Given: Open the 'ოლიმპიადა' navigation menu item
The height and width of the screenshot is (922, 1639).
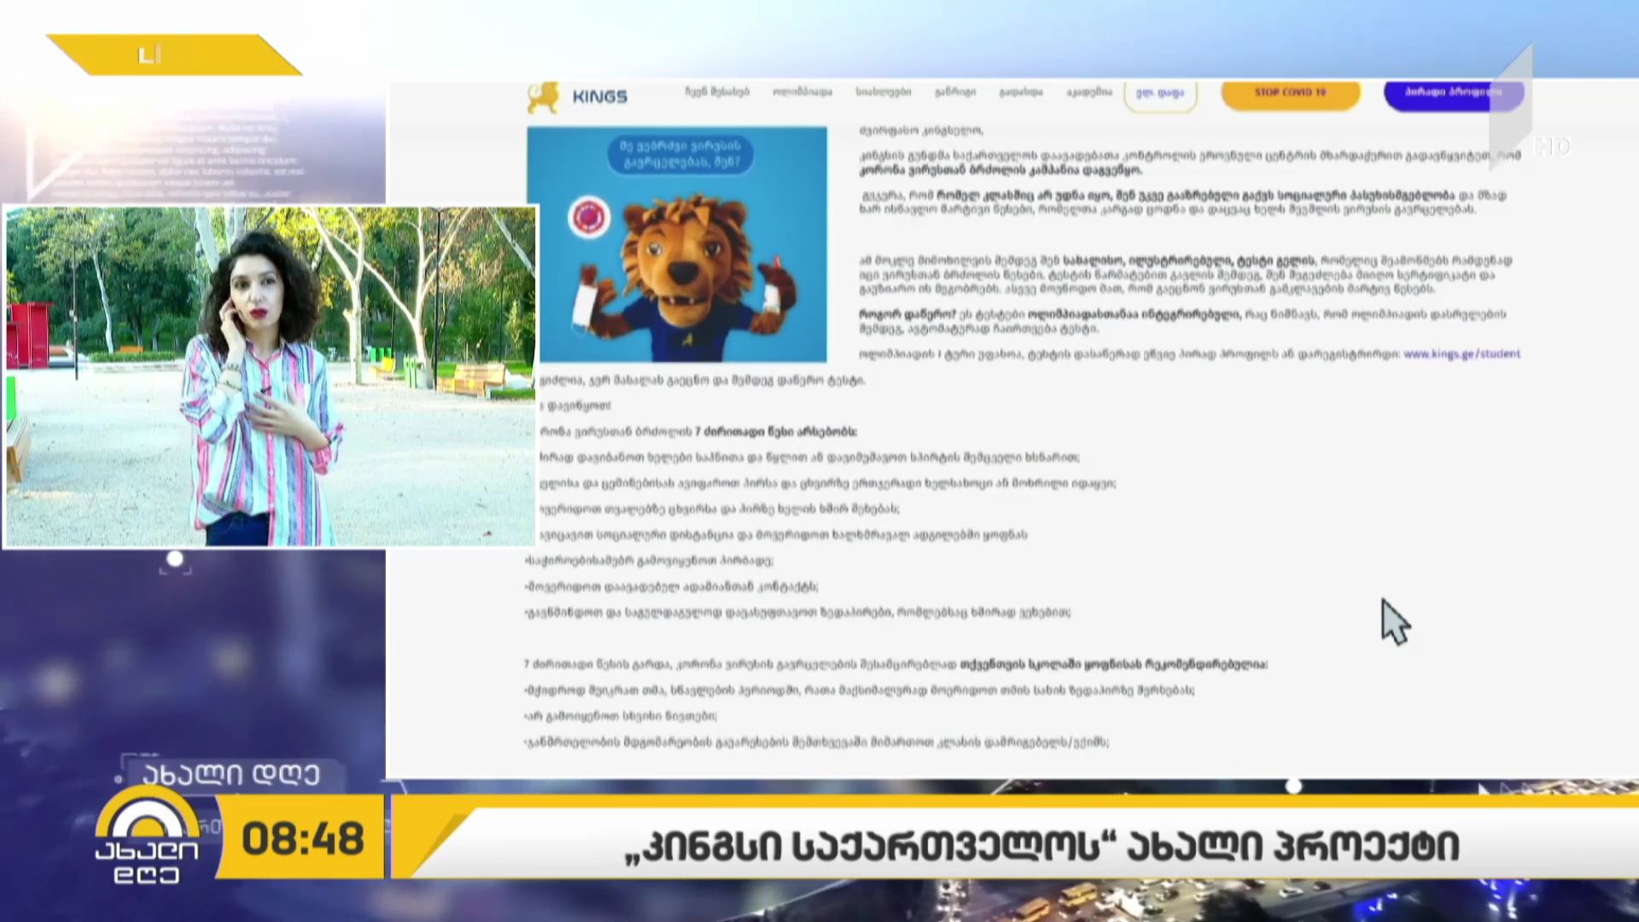Looking at the screenshot, I should pos(802,91).
